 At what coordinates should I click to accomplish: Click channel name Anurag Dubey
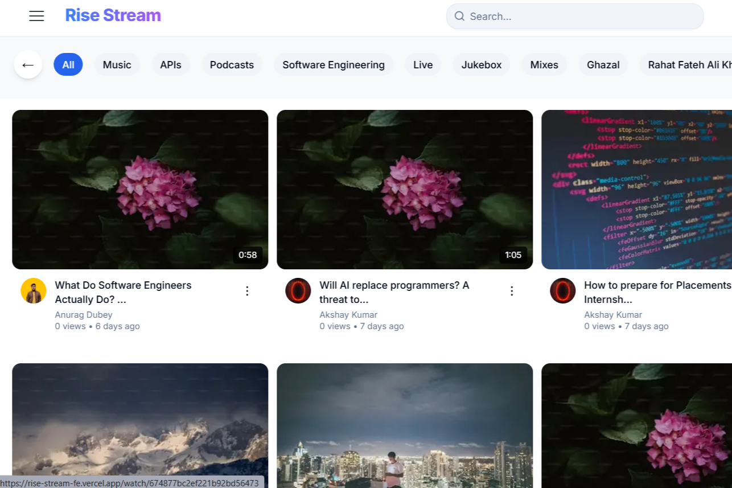pos(84,315)
